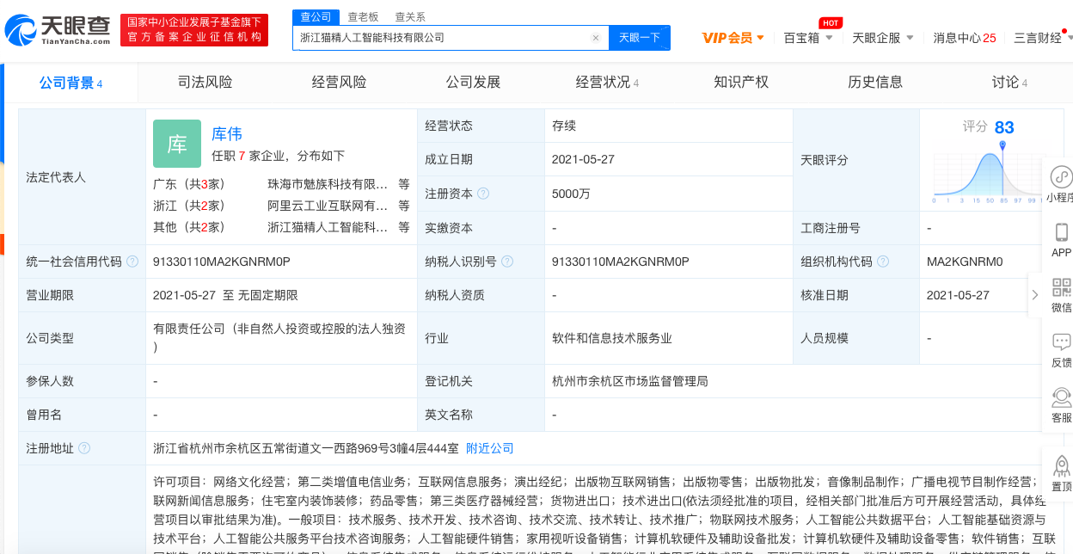Click the rocket back-to-top icon

[1061, 465]
